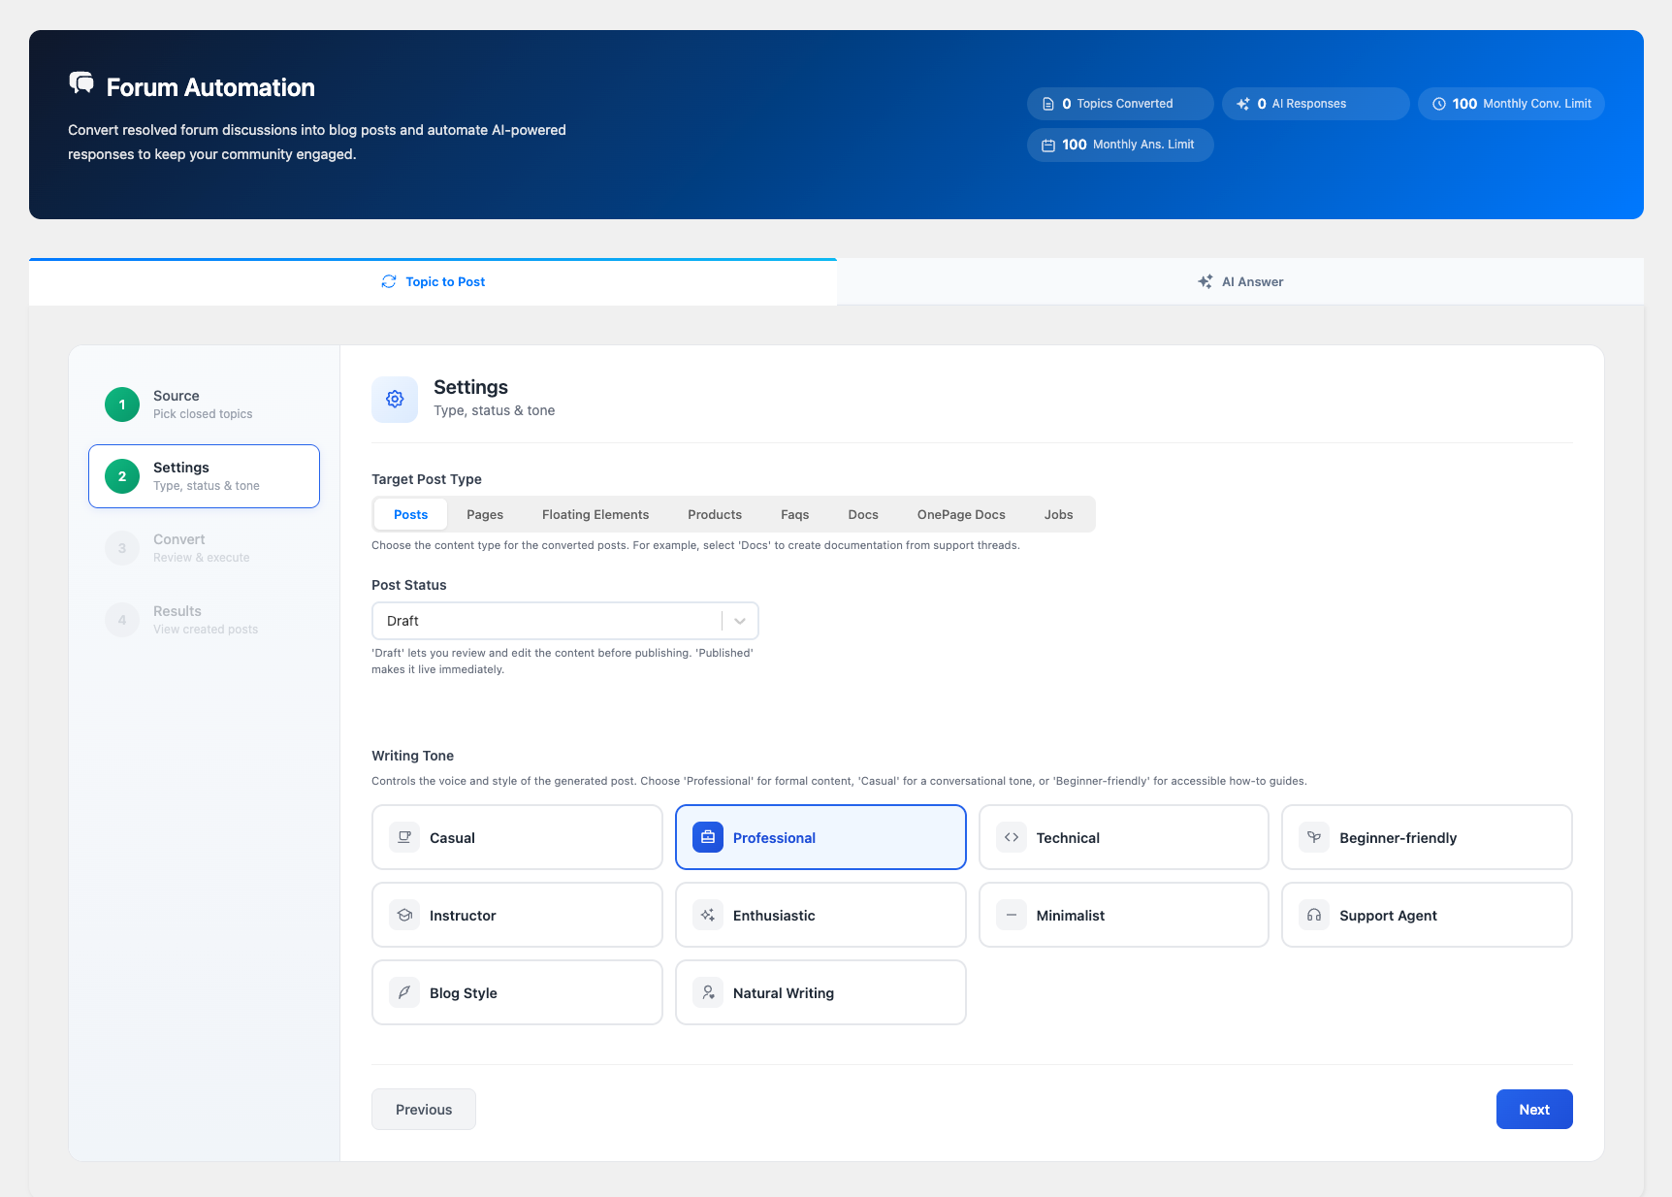Select Jobs as target post type
The width and height of the screenshot is (1672, 1197).
(x=1059, y=514)
